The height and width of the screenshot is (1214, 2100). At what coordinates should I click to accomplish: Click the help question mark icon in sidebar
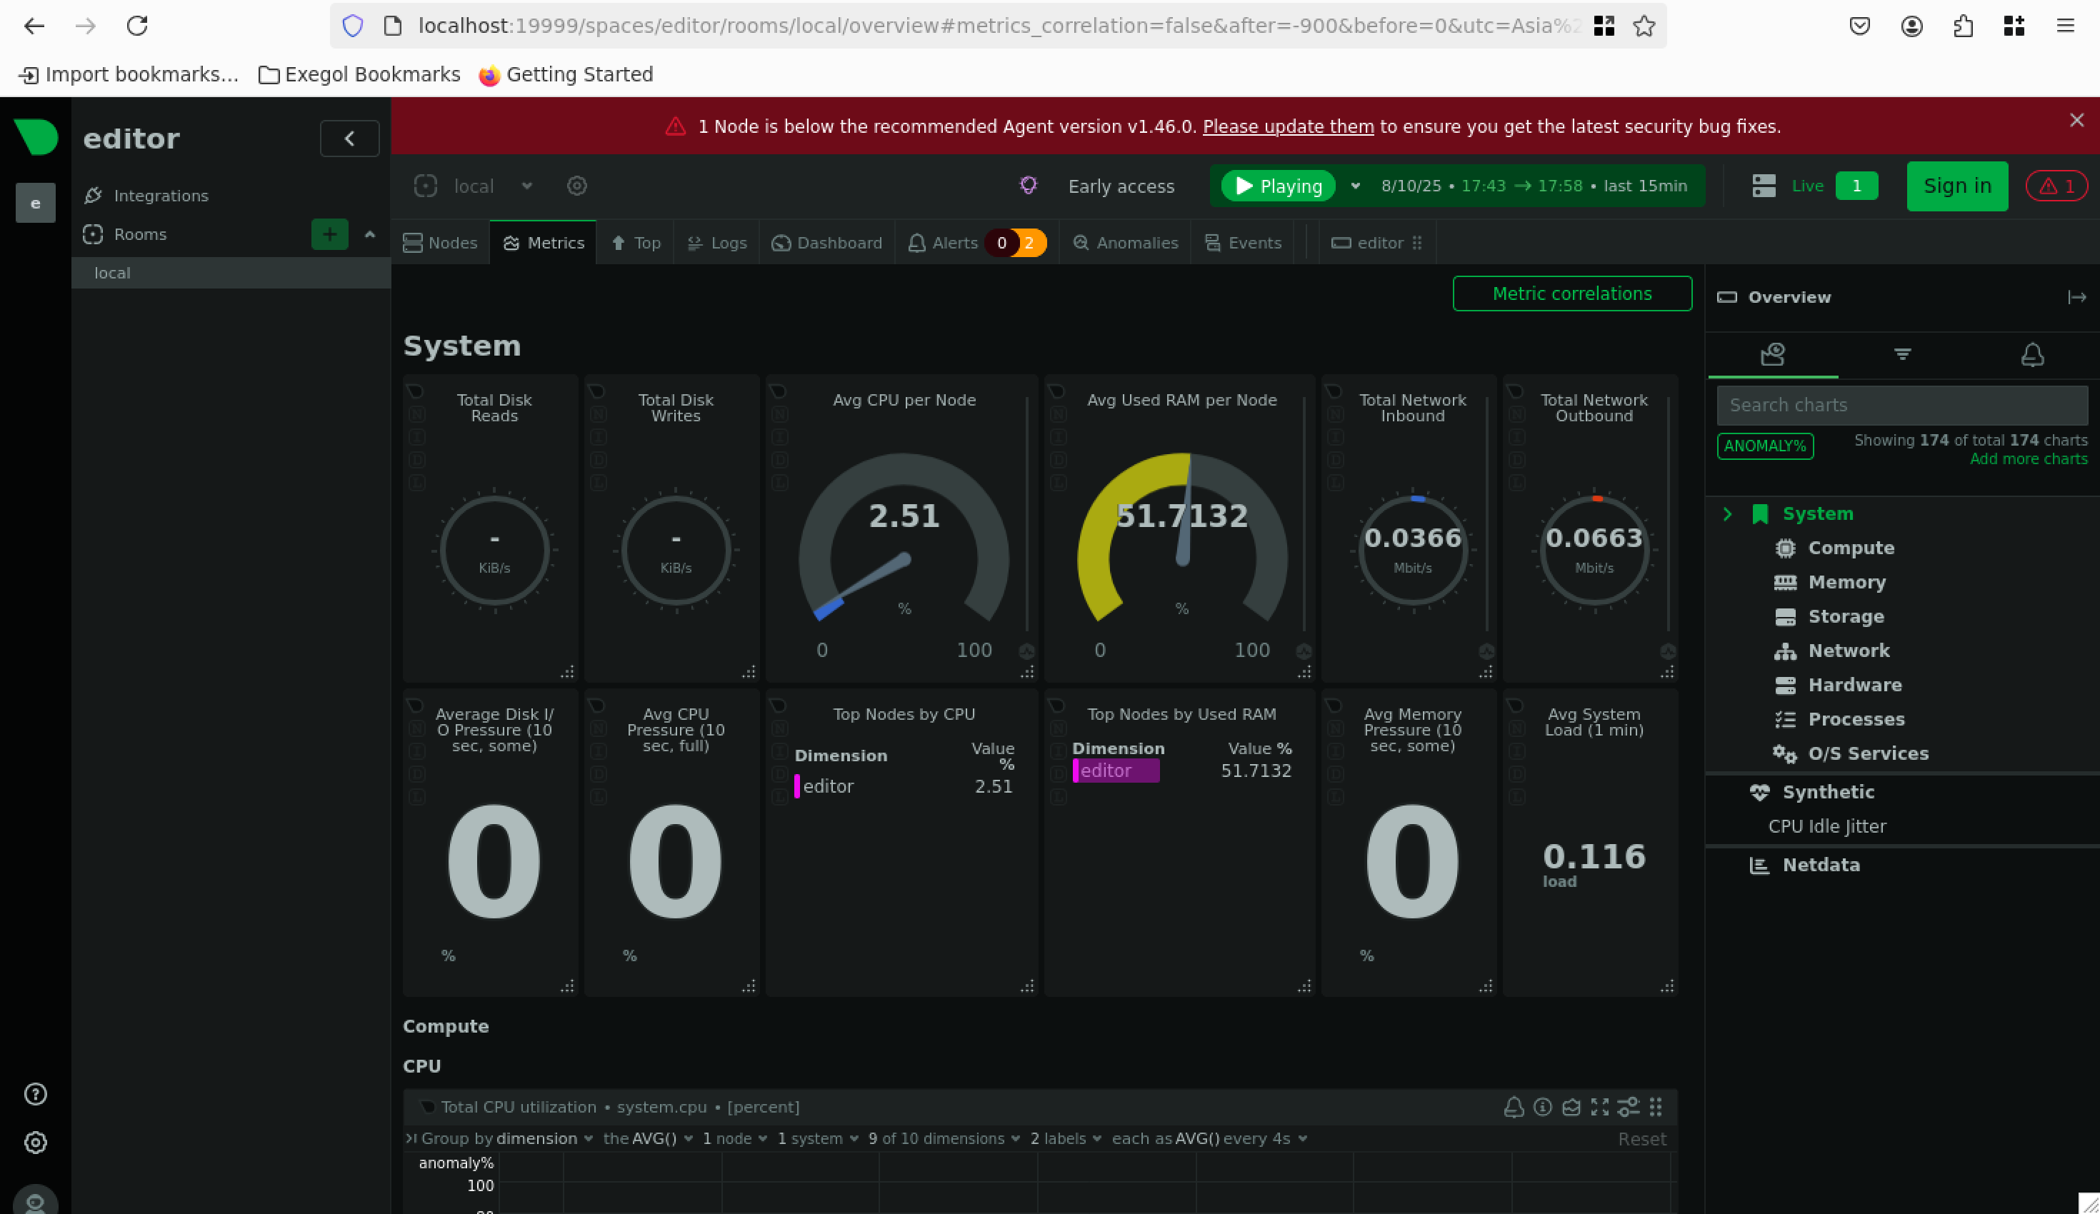click(35, 1093)
